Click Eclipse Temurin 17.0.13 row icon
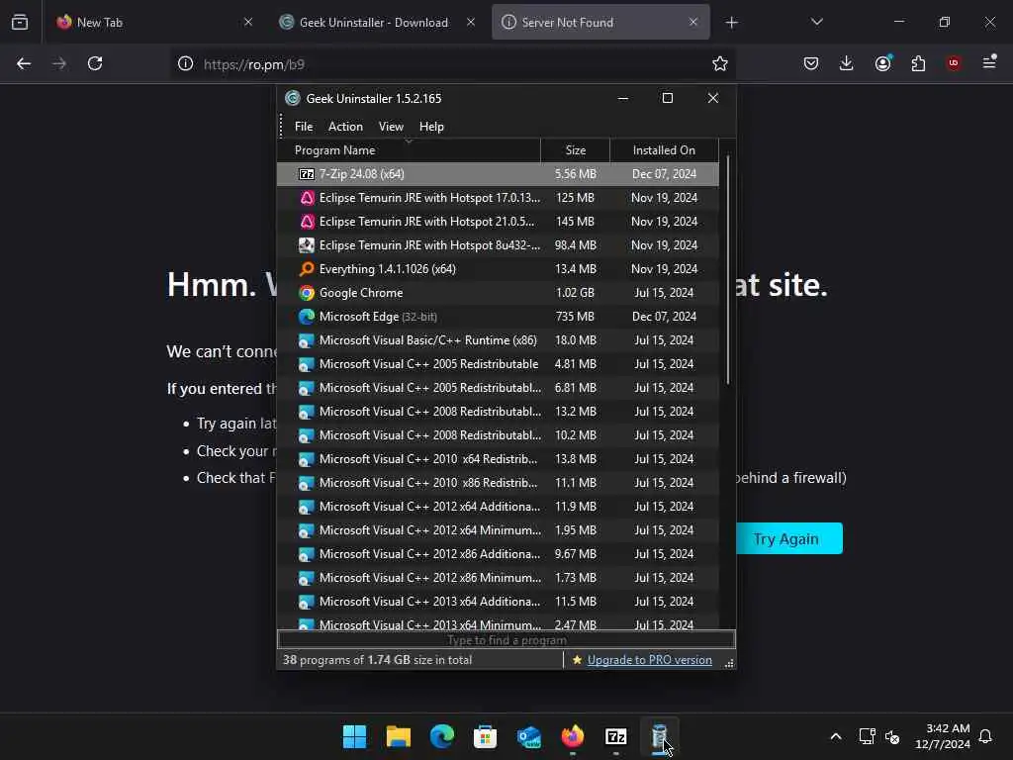Viewport: 1013px width, 760px height. 307,198
